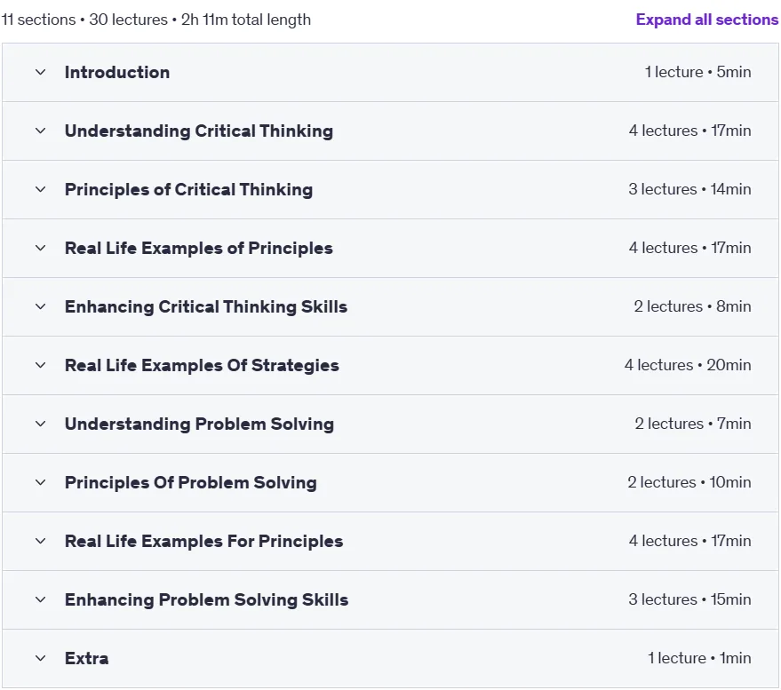The image size is (781, 690).
Task: Expand the Introduction section chevron
Action: coord(41,72)
